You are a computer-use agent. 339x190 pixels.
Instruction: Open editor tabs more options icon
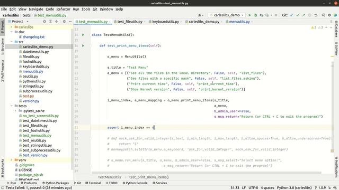[x=331, y=22]
